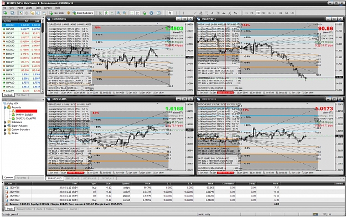Select USDJPY row in Market Watch
The image size is (346, 217).
[22, 33]
